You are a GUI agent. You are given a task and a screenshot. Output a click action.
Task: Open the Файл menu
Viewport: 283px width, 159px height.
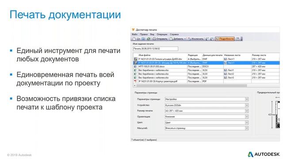(x=134, y=34)
